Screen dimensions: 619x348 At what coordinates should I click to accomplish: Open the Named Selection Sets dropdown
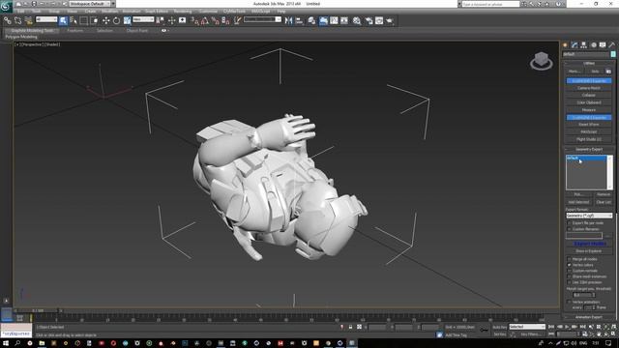[262, 19]
